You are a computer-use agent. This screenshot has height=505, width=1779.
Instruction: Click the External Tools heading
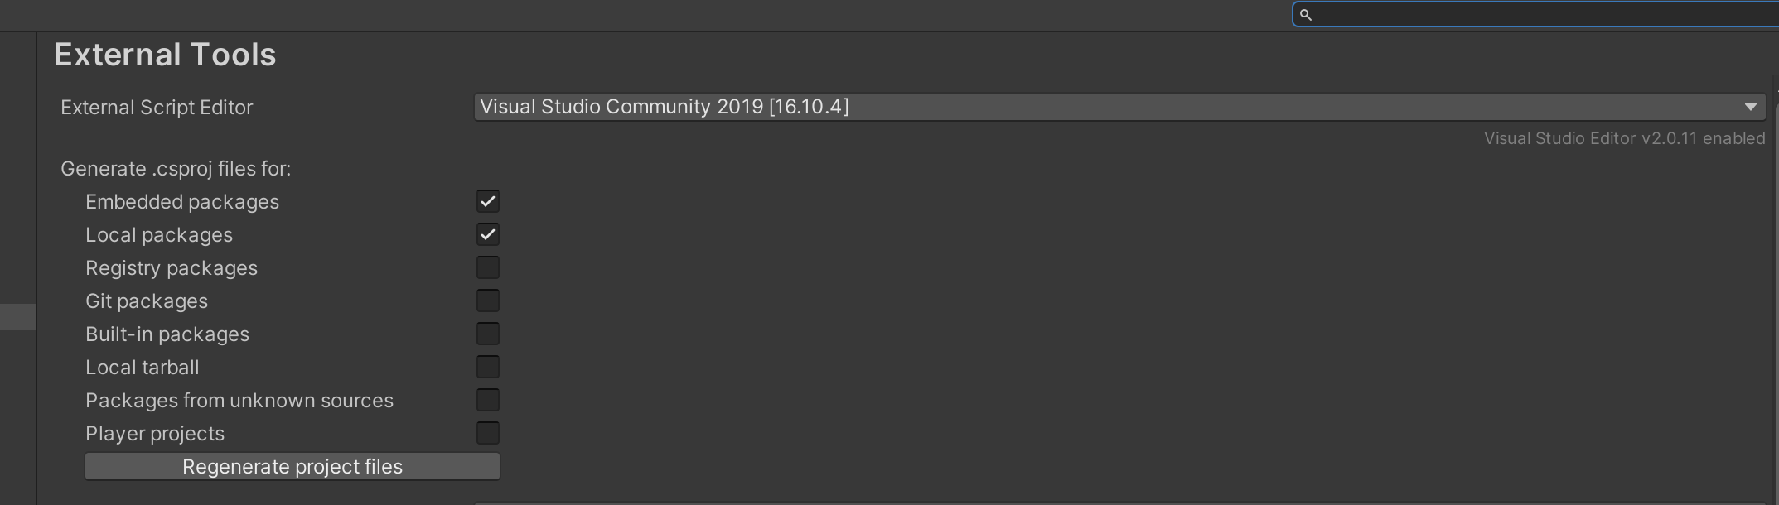(164, 54)
